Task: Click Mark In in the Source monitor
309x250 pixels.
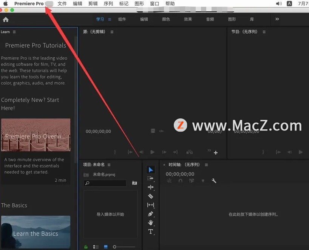Action: (115, 152)
